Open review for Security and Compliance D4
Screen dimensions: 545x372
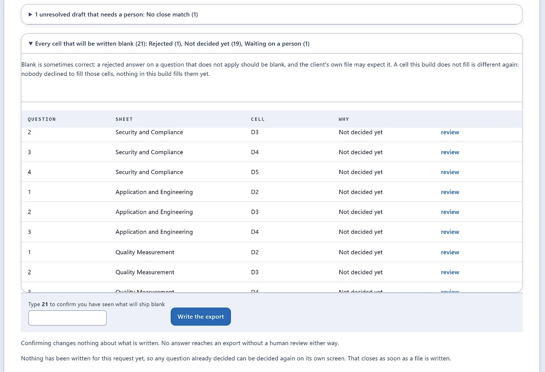click(x=450, y=152)
